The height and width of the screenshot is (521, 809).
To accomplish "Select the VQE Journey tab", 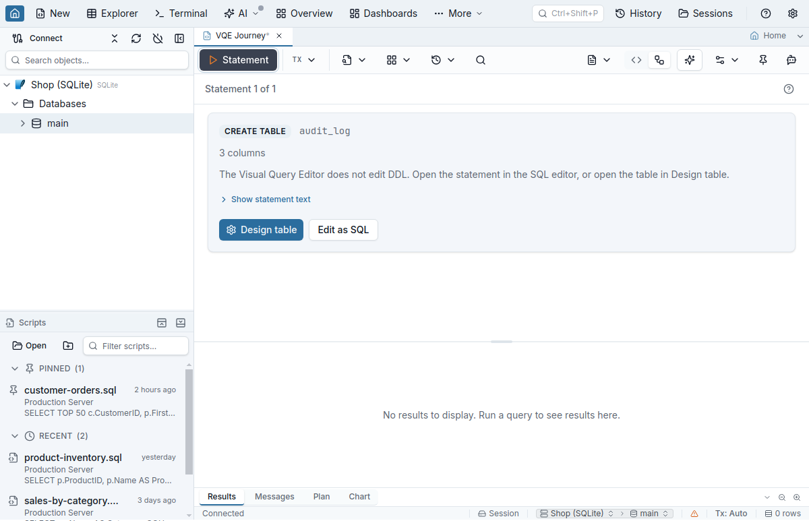I will (x=243, y=36).
